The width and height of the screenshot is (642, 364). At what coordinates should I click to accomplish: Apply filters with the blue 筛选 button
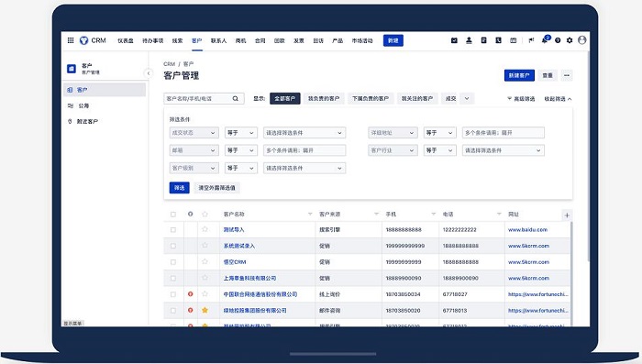coord(180,188)
